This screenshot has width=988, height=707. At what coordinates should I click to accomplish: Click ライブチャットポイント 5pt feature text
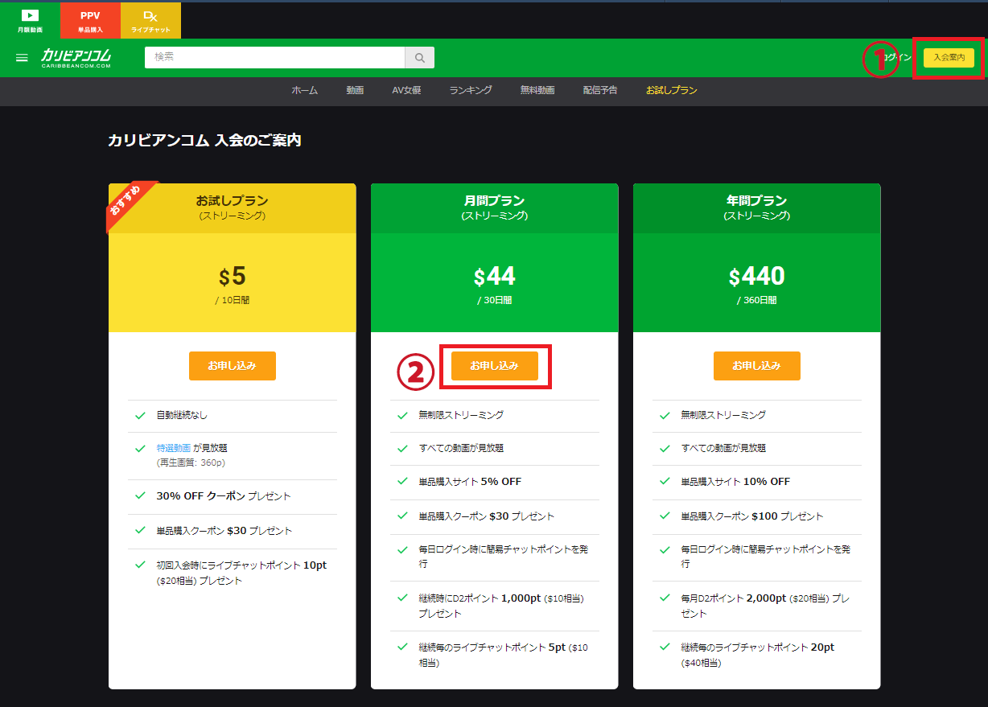pyautogui.click(x=503, y=655)
